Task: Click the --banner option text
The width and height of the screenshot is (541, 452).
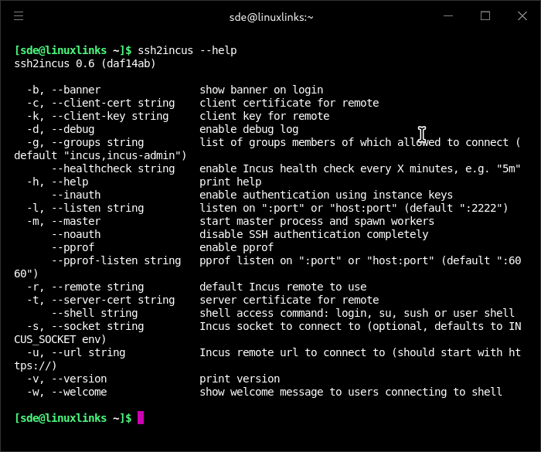Action: tap(76, 90)
